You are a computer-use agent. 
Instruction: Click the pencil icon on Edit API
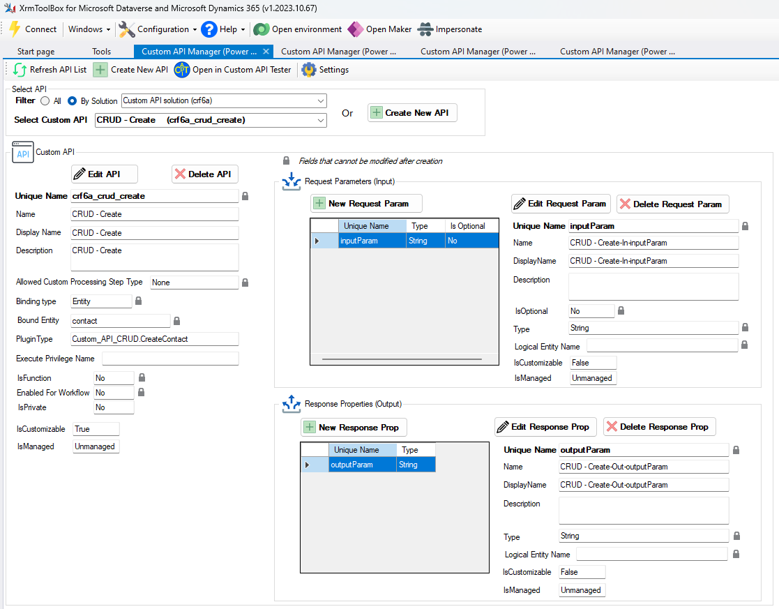click(80, 174)
